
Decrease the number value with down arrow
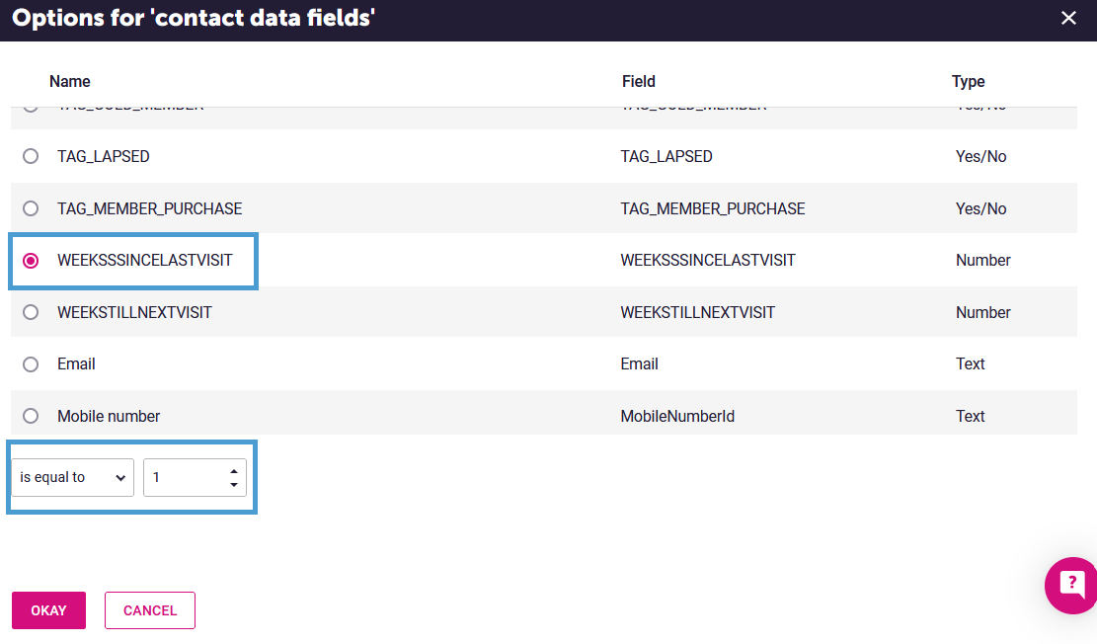tap(234, 484)
